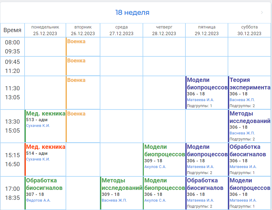Open Васнева Ж.П. under Теория эксперимента
Image resolution: width=272 pixels, height=210 pixels.
coord(242,100)
